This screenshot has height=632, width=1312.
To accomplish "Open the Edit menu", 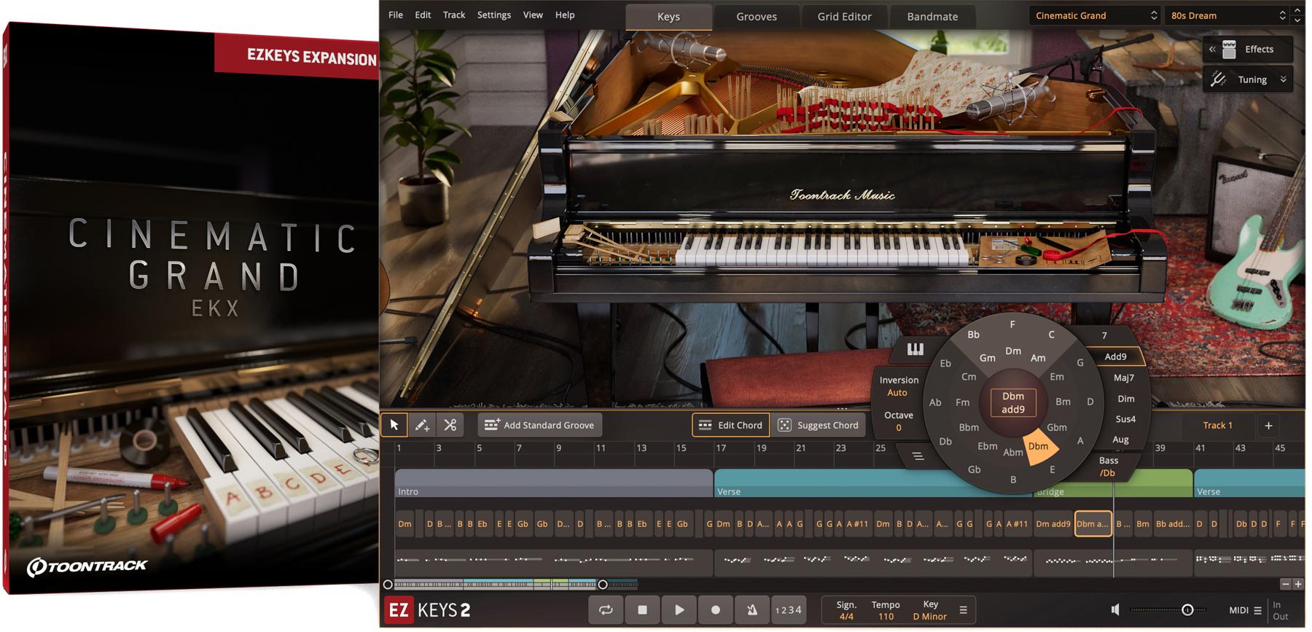I will click(x=423, y=15).
